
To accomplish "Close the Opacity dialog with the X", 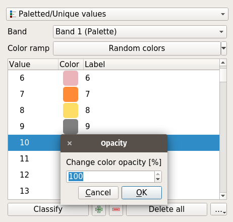I will pyautogui.click(x=70, y=143).
